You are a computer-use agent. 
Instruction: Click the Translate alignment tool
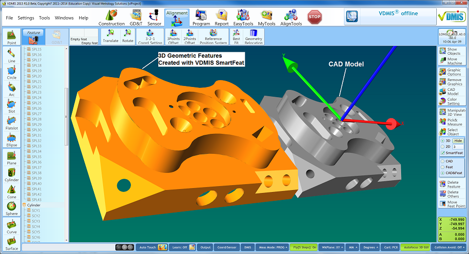(x=111, y=37)
